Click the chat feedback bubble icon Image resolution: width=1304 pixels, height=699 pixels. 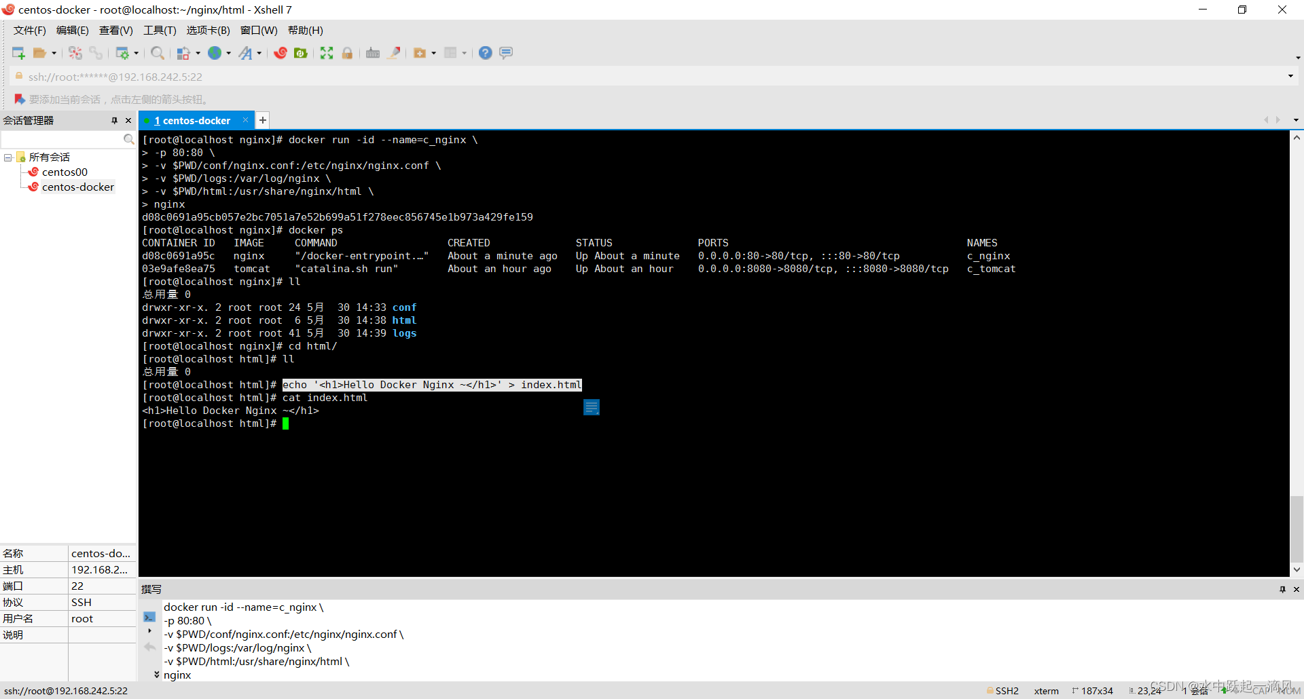tap(506, 53)
